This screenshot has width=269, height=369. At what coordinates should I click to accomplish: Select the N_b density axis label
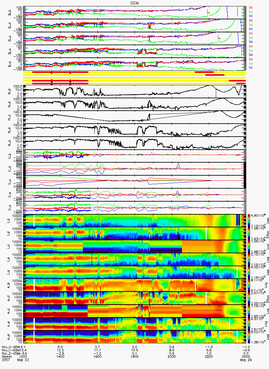pos(9,91)
